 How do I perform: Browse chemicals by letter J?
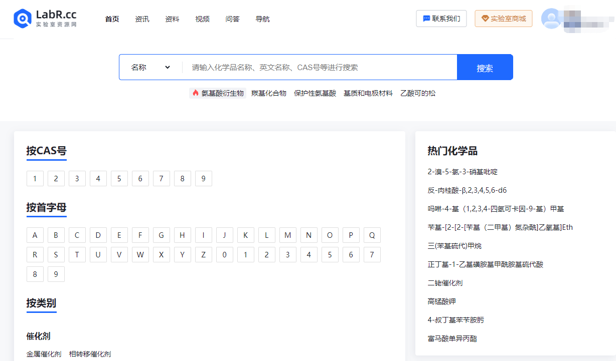click(x=225, y=235)
